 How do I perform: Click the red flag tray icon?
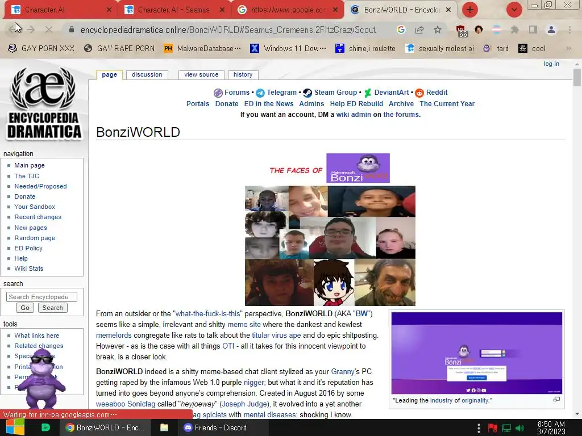(x=493, y=428)
